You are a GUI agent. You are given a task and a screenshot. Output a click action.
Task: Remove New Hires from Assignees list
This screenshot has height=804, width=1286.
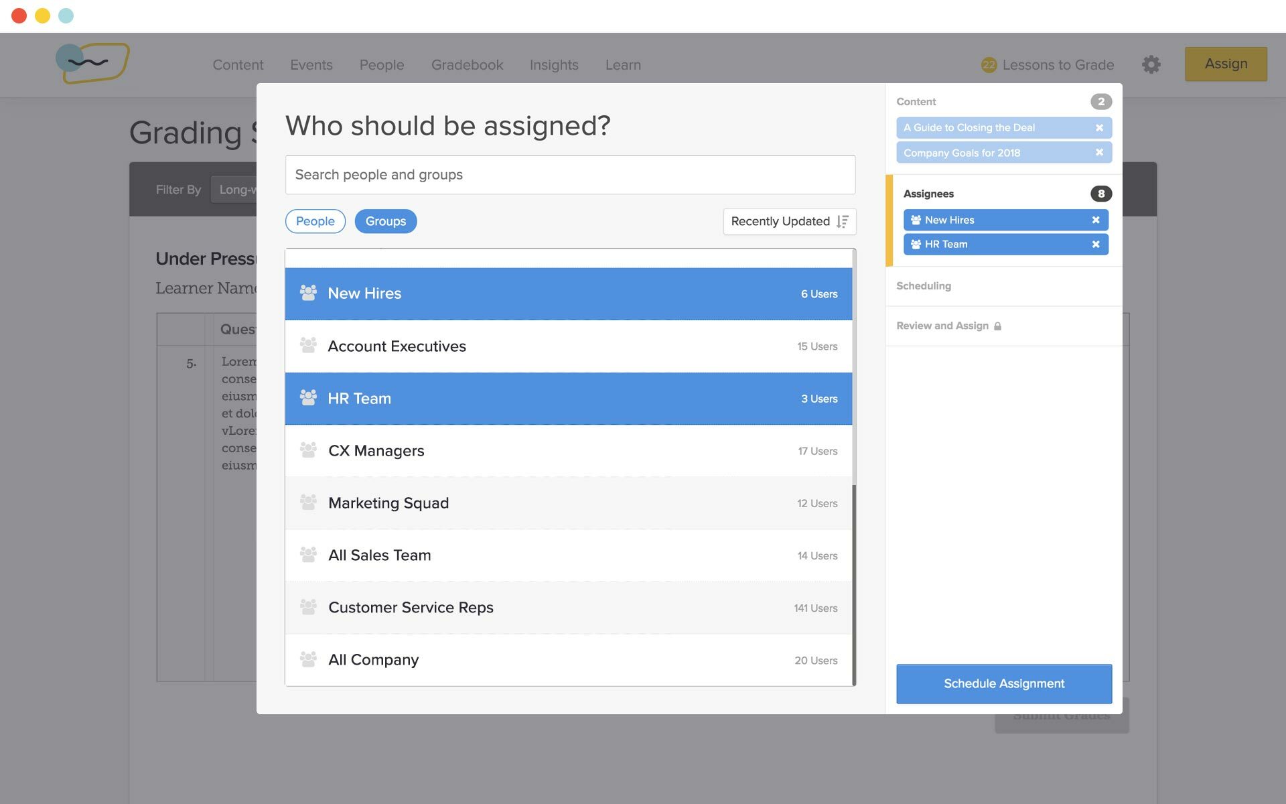coord(1096,220)
